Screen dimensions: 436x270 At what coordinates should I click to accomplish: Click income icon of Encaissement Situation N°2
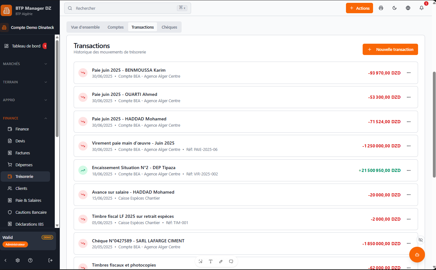(x=83, y=170)
